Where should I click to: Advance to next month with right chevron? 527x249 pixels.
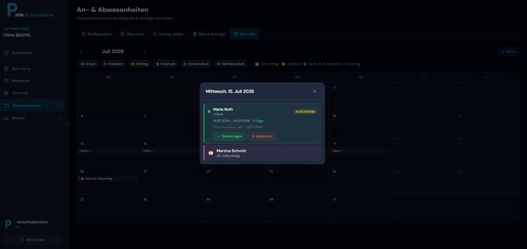pyautogui.click(x=144, y=51)
